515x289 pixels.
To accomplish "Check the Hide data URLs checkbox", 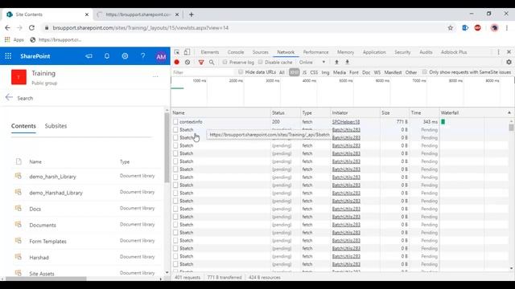I will pyautogui.click(x=241, y=71).
